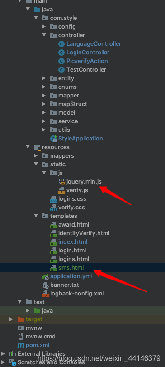Click the pom.xml Maven icon
This screenshot has width=165, height=367.
pos(21,345)
